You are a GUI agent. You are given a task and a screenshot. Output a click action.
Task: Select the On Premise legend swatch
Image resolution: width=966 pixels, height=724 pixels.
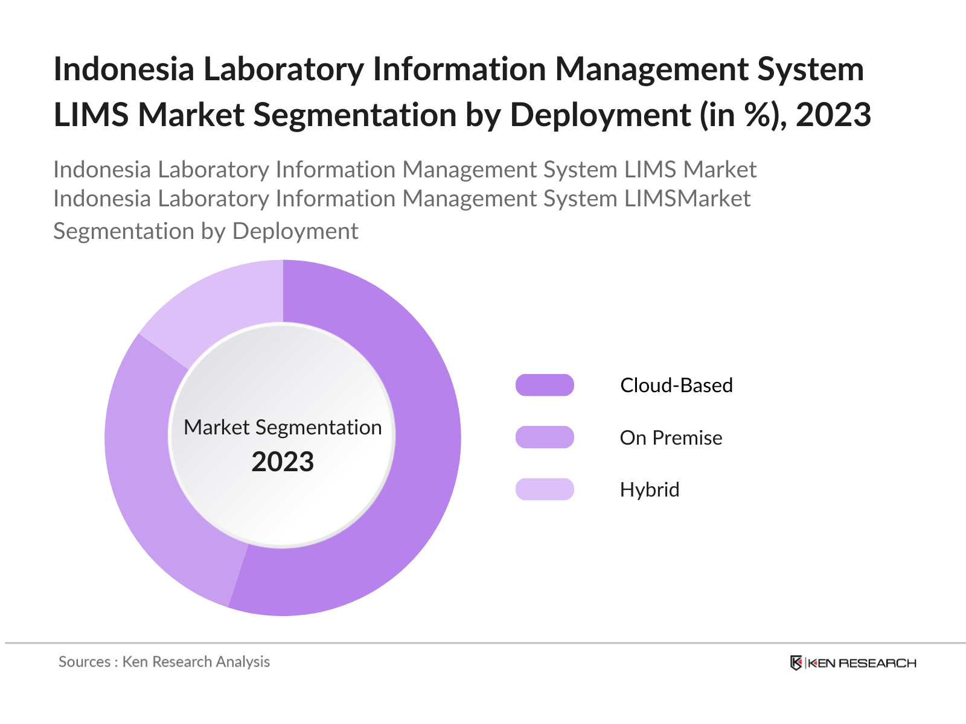[x=544, y=437]
